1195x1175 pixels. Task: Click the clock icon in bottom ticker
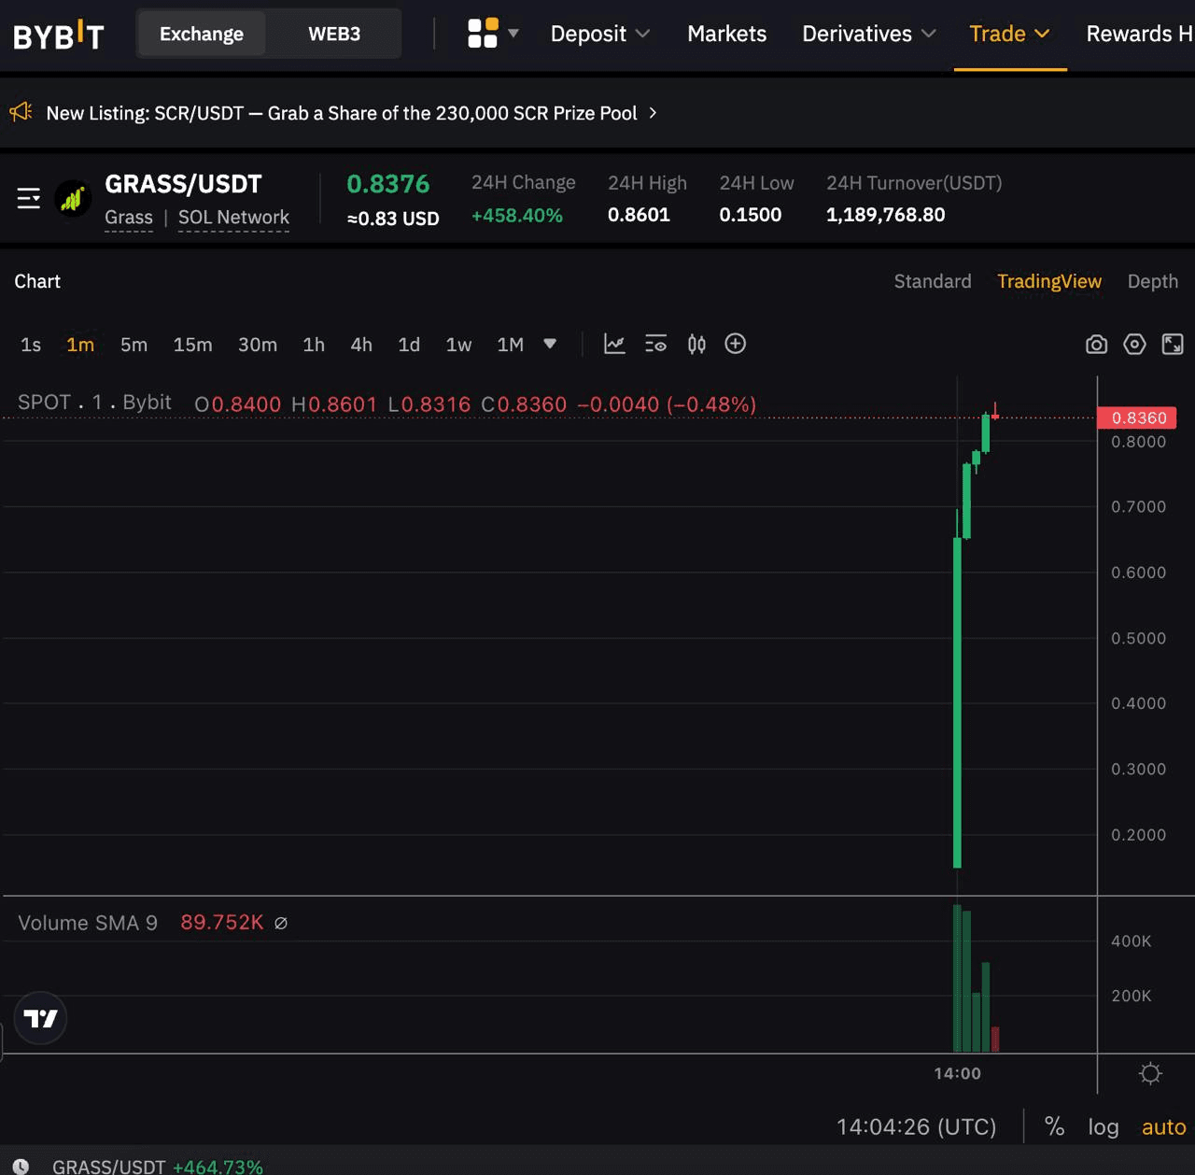21,1166
